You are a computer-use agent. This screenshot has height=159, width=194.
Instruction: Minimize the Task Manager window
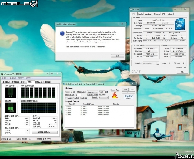(48, 74)
